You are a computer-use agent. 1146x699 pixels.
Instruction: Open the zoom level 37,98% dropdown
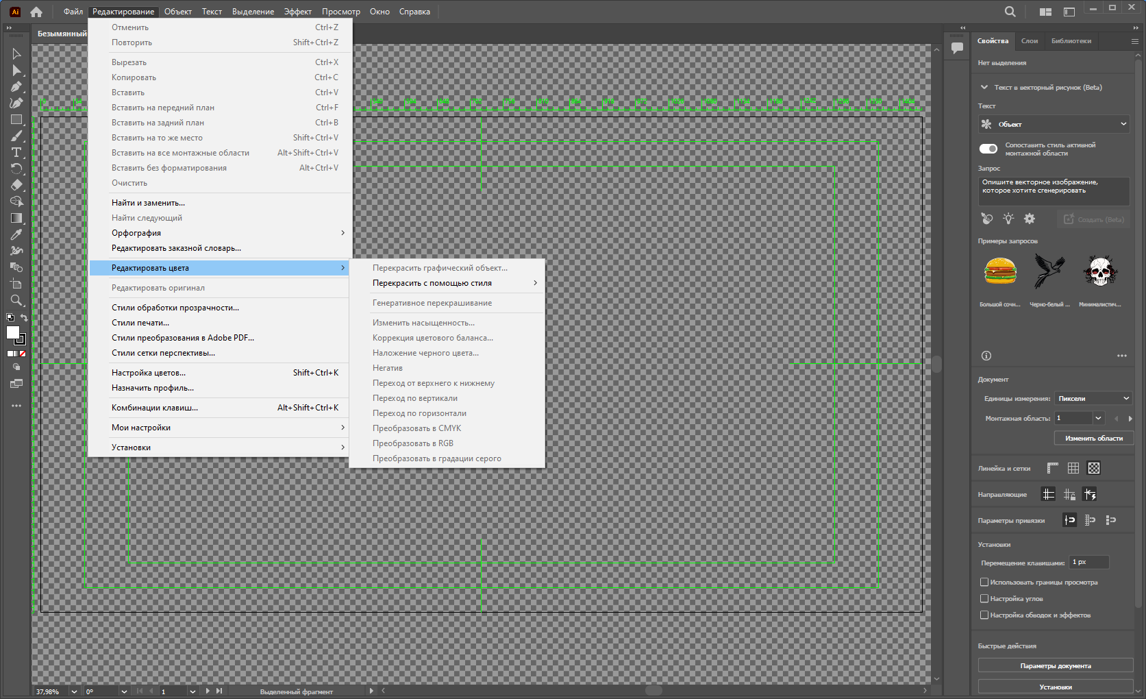pos(74,691)
